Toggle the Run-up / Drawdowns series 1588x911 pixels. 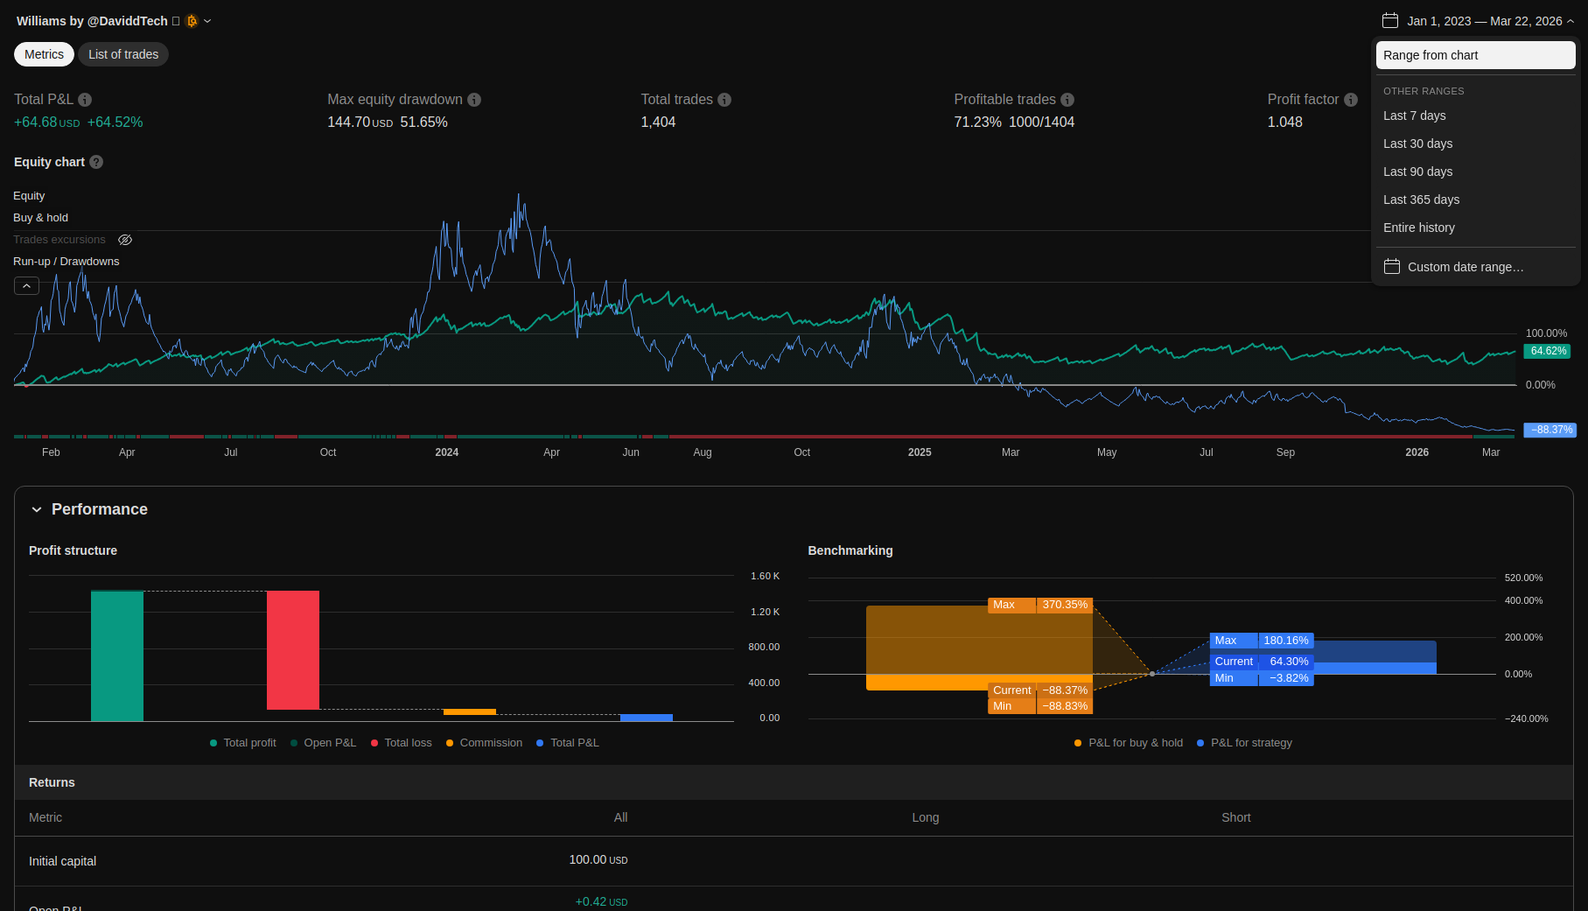(x=66, y=262)
